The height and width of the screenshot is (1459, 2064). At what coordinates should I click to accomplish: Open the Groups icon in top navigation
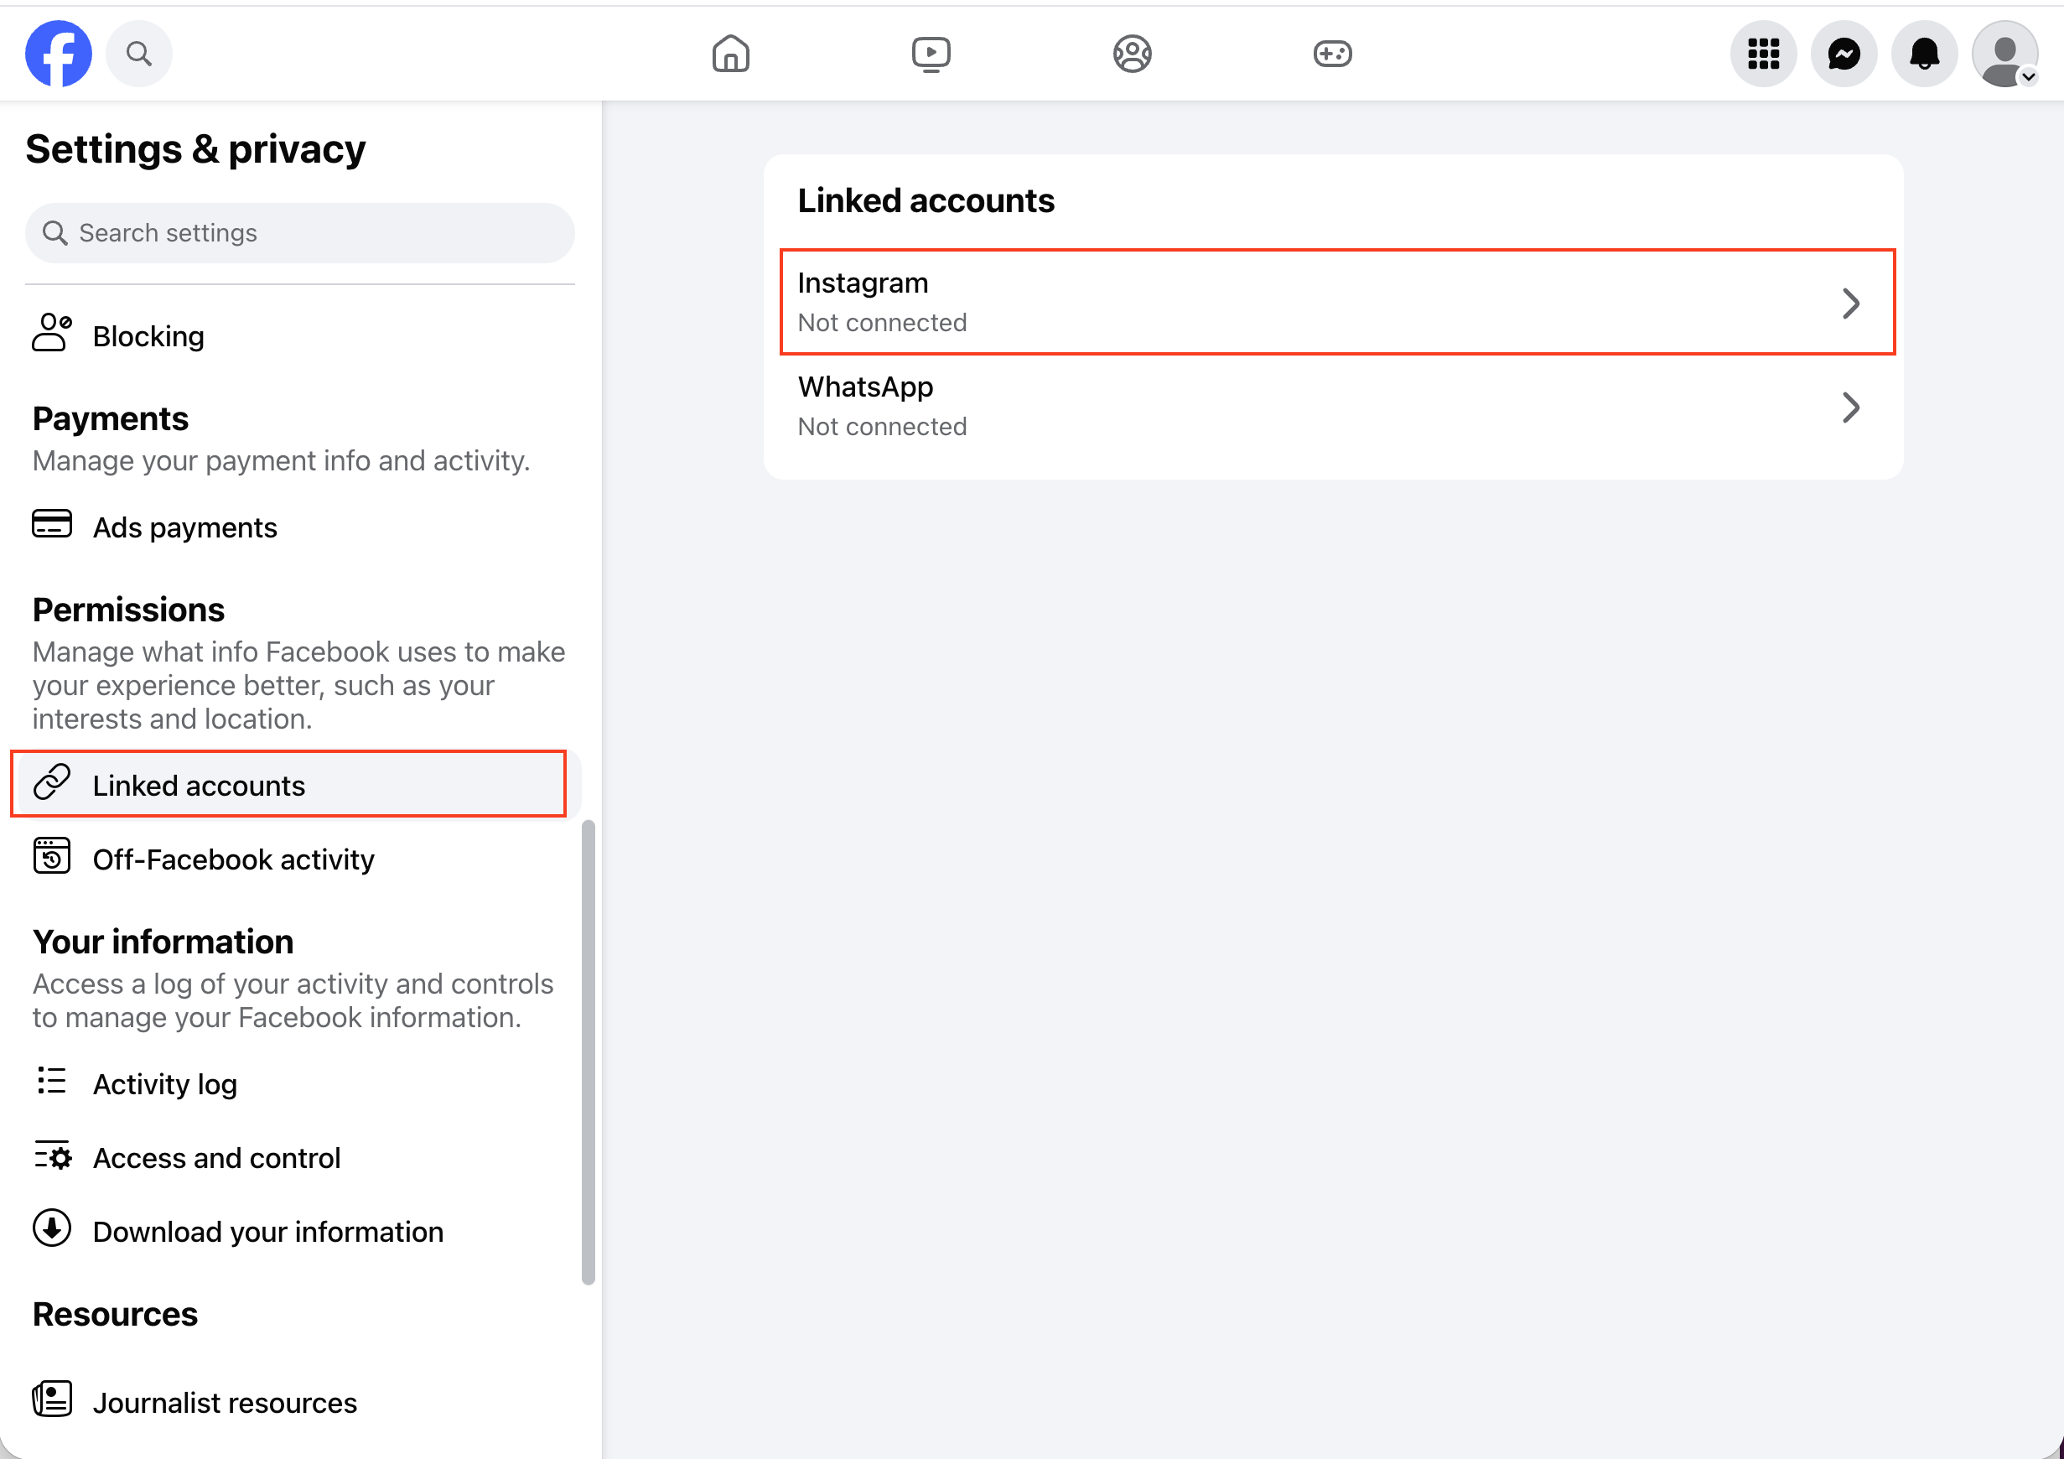click(1132, 54)
